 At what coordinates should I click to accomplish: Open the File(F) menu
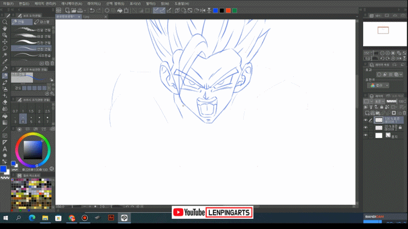click(8, 4)
